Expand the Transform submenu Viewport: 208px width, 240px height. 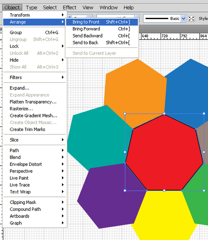tap(35, 15)
